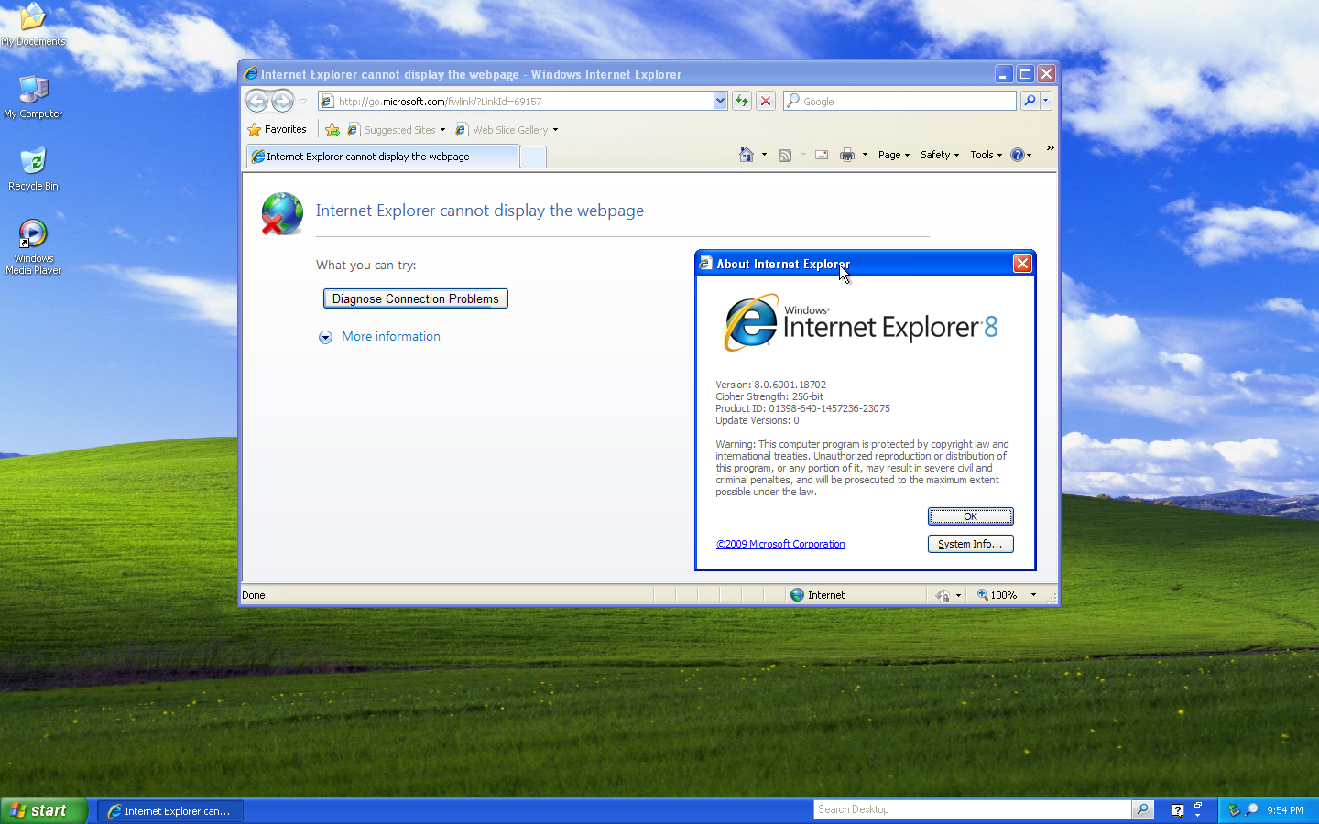
Task: Click the Home icon in command bar
Action: [x=747, y=155]
